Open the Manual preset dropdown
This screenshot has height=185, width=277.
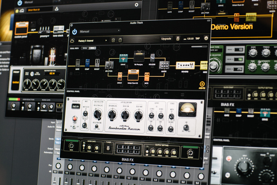(x=100, y=31)
